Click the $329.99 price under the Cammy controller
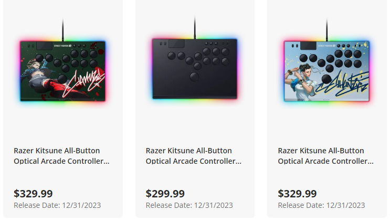Viewport: 390px width, 221px height. point(33,194)
